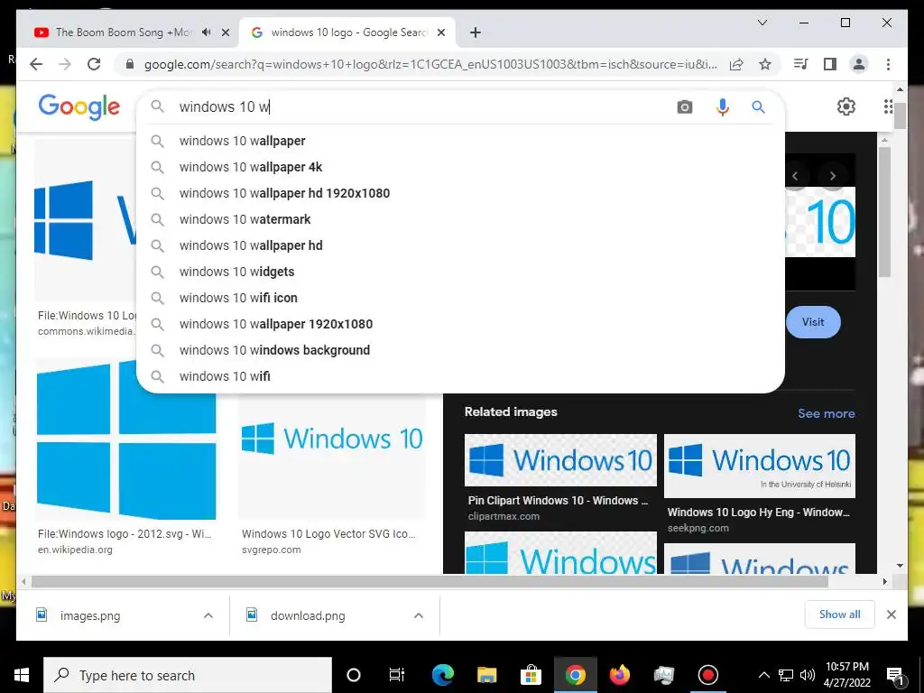Open File Explorer from taskbar

pyautogui.click(x=486, y=675)
